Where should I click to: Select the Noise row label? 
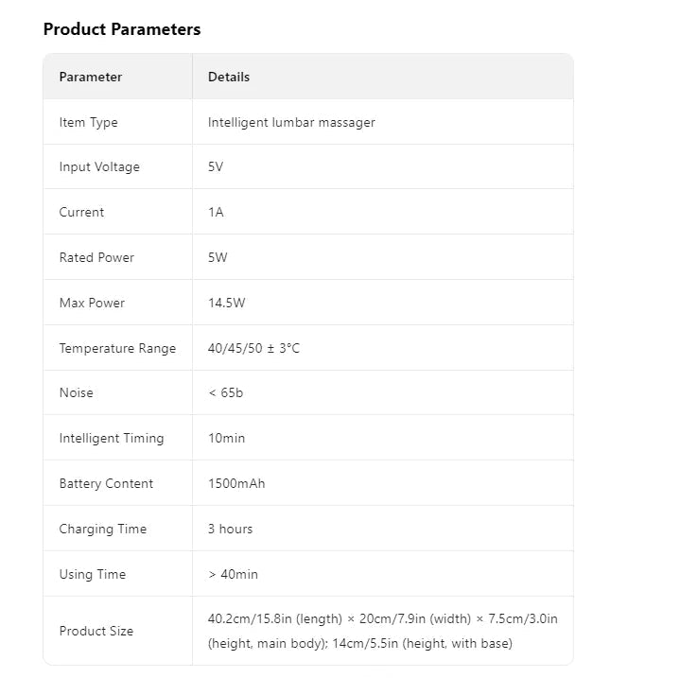pyautogui.click(x=77, y=392)
